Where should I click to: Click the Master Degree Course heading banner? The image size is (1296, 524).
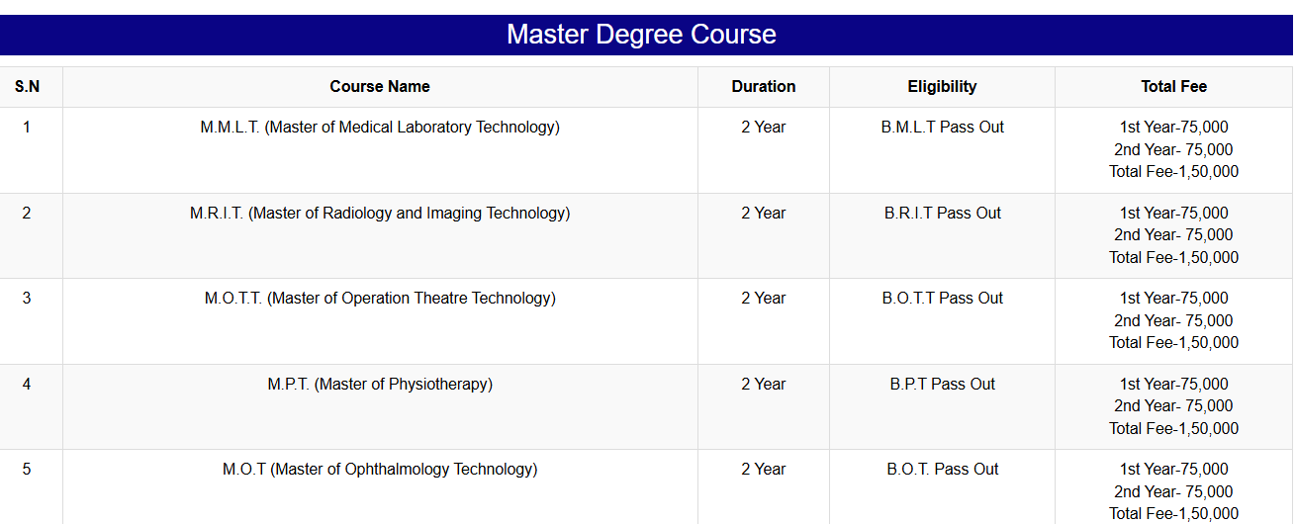641,35
